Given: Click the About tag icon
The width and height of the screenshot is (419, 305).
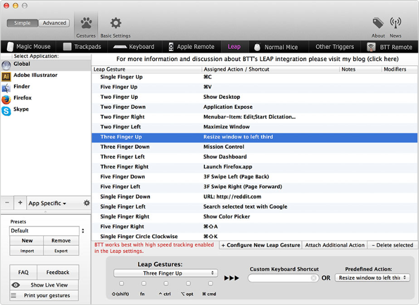Looking at the screenshot, I should [378, 23].
